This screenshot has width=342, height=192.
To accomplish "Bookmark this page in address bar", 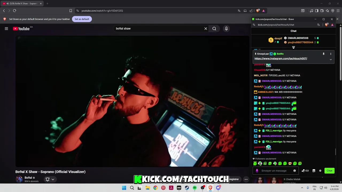I will tap(71, 11).
